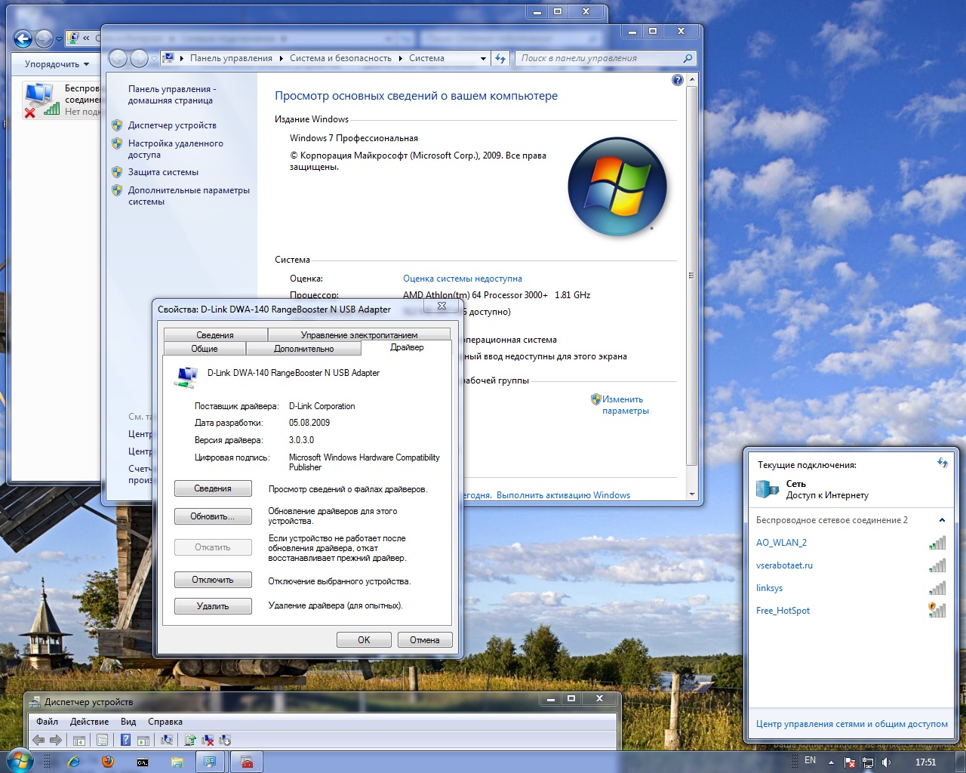
Task: Click the scan for hardware changes toolbar icon
Action: pos(167,741)
